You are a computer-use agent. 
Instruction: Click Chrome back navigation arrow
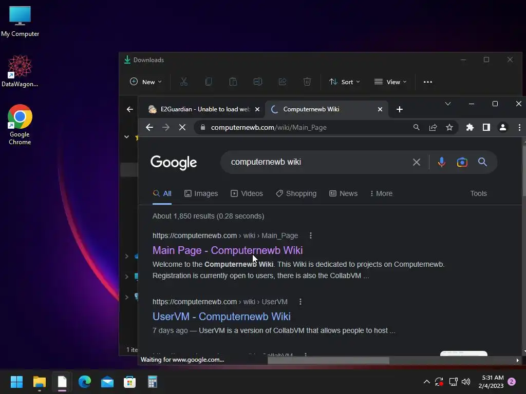[x=149, y=127]
